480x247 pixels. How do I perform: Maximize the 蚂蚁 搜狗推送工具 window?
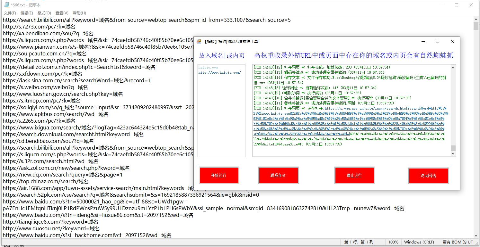[438, 41]
